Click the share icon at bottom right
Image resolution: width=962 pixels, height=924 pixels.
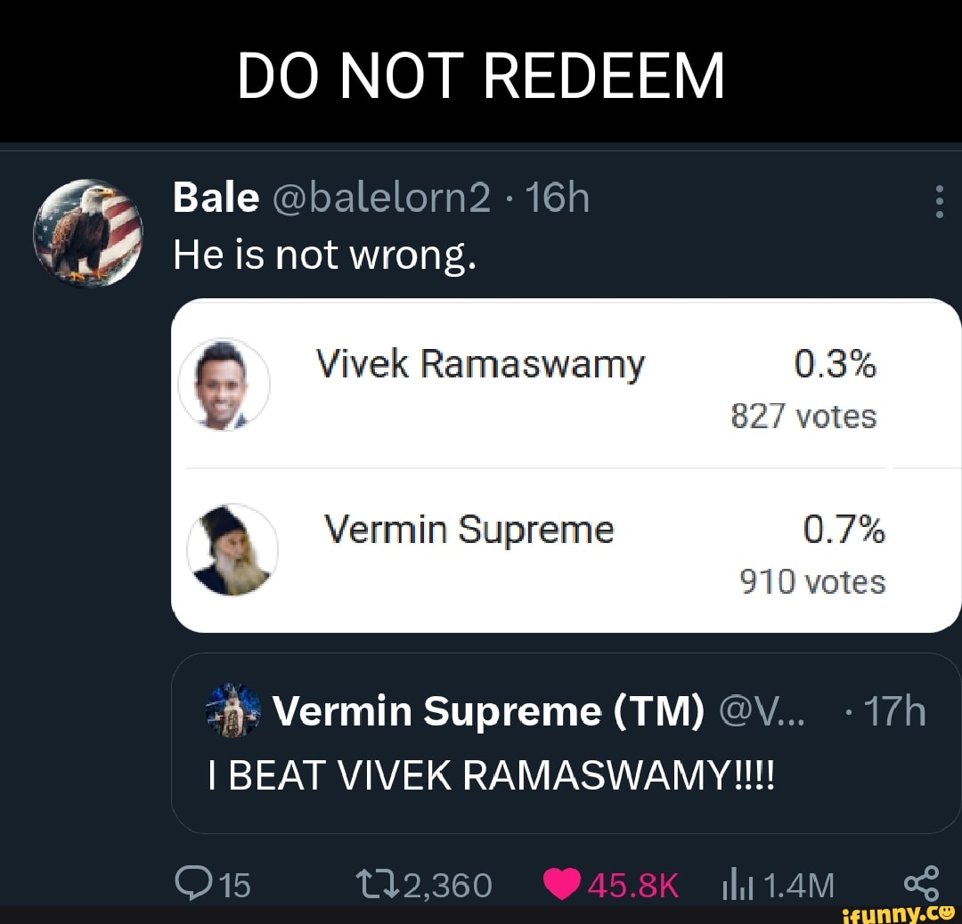pyautogui.click(x=922, y=884)
